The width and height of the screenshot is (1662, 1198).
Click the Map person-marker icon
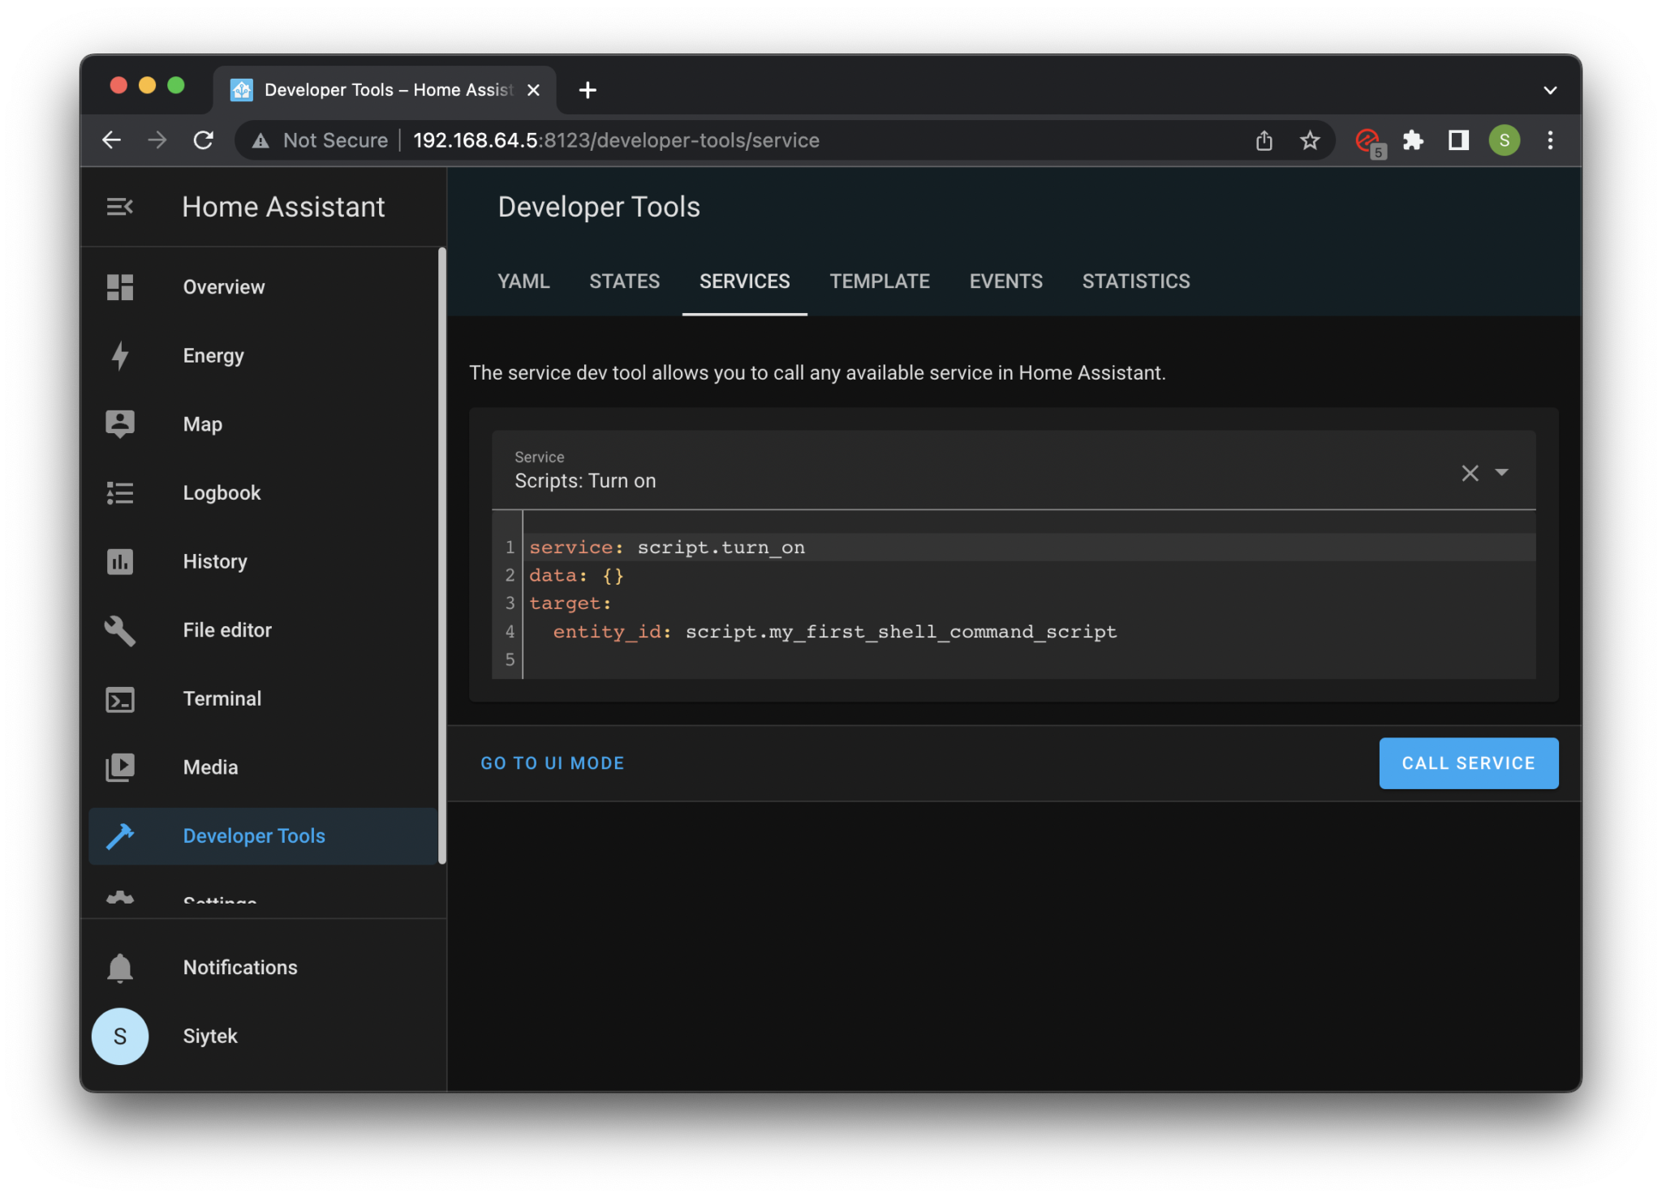tap(120, 424)
